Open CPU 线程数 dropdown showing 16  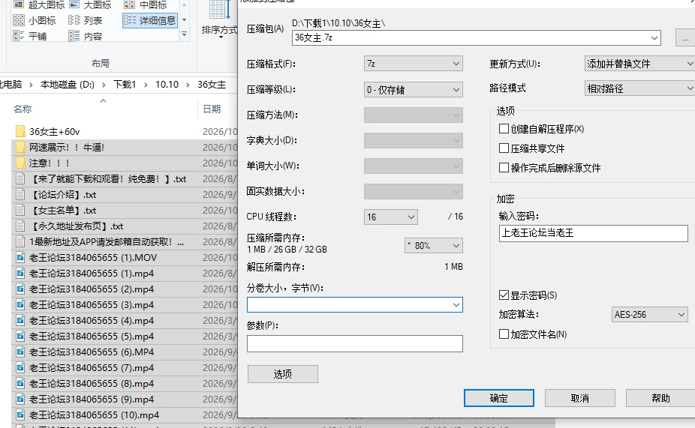[x=390, y=217]
